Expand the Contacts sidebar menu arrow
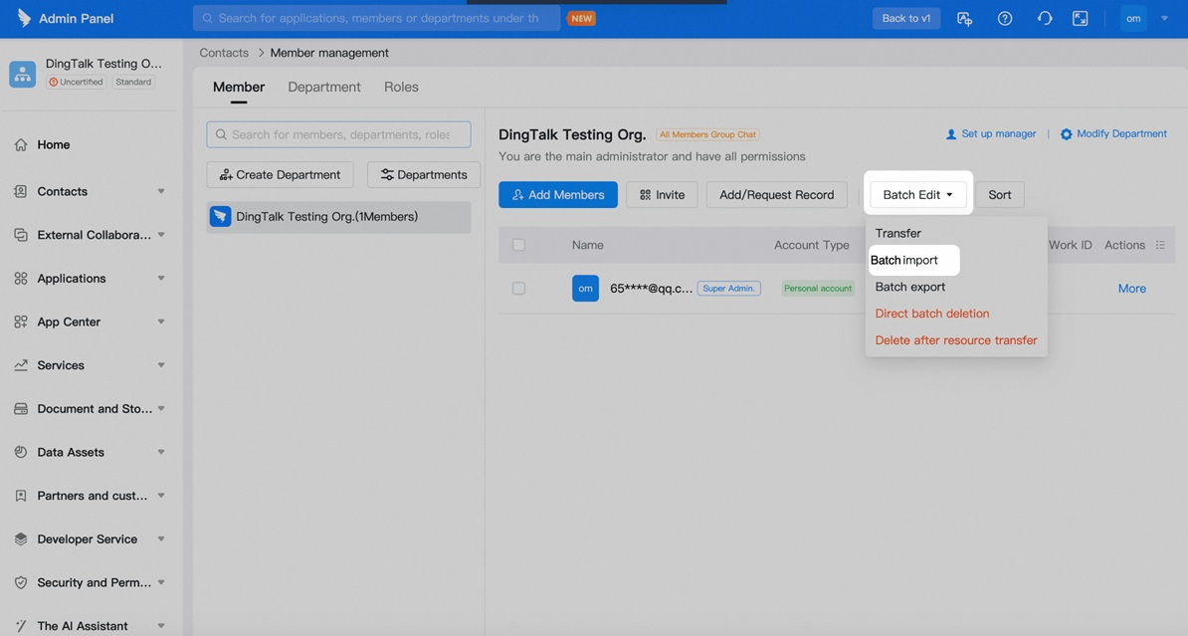The image size is (1188, 636). click(160, 191)
